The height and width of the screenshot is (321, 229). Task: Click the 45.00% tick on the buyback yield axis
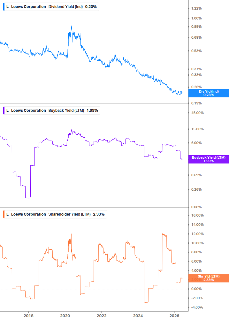coord(197,113)
